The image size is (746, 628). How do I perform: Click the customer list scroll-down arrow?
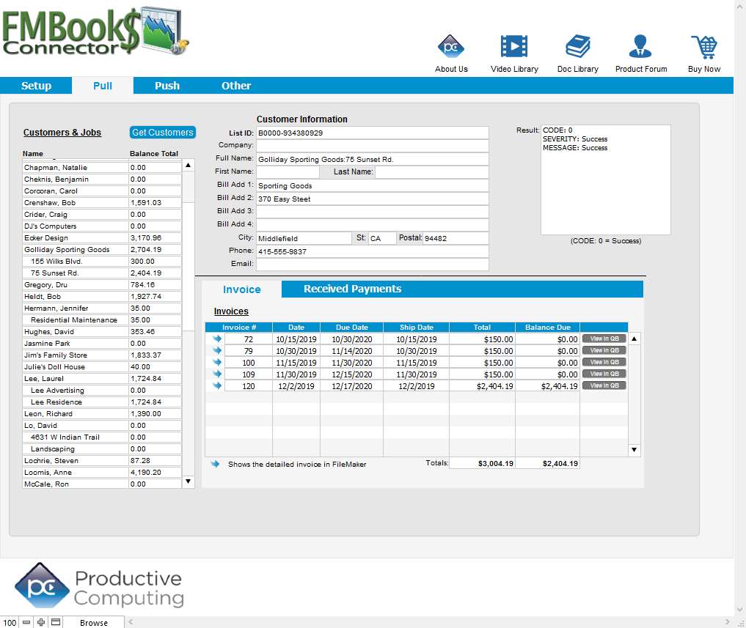189,481
